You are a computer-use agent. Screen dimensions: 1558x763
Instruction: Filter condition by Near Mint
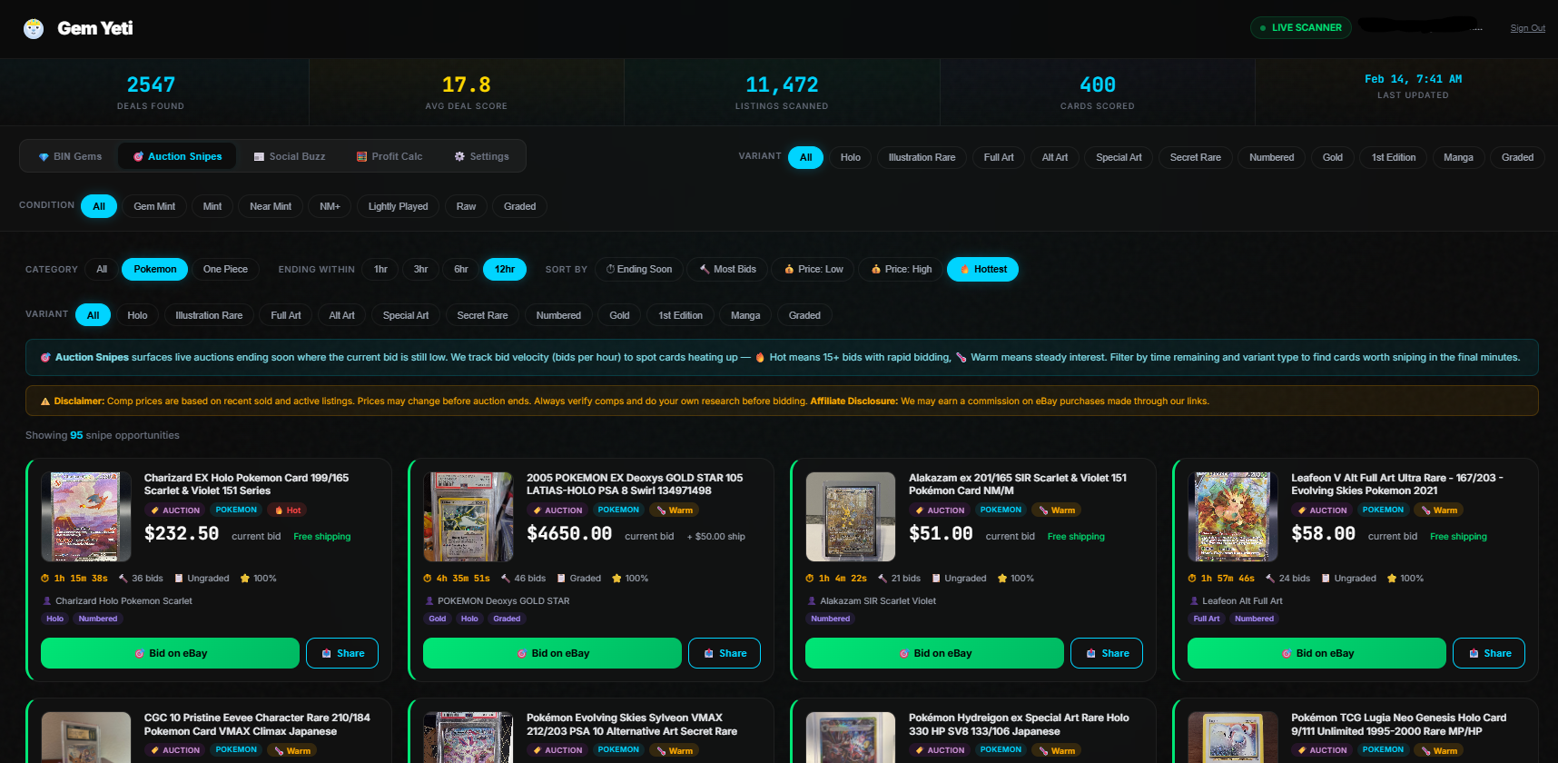(x=271, y=206)
